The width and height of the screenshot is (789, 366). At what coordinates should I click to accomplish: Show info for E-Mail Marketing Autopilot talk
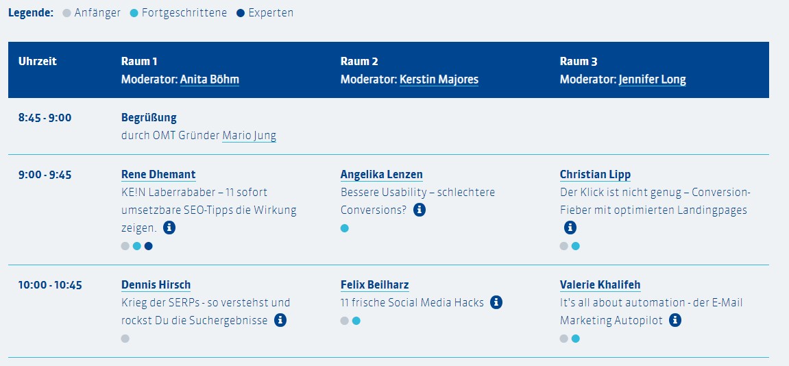[x=675, y=320]
